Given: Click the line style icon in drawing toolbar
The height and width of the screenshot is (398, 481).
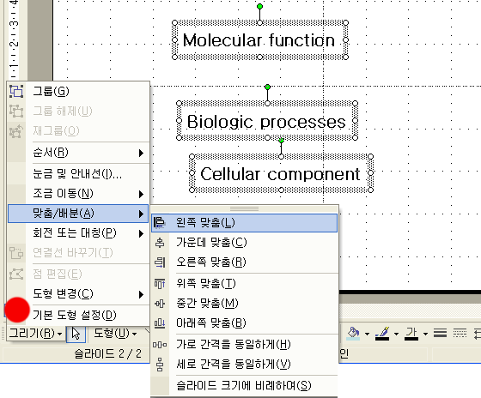Looking at the screenshot, I should point(440,333).
